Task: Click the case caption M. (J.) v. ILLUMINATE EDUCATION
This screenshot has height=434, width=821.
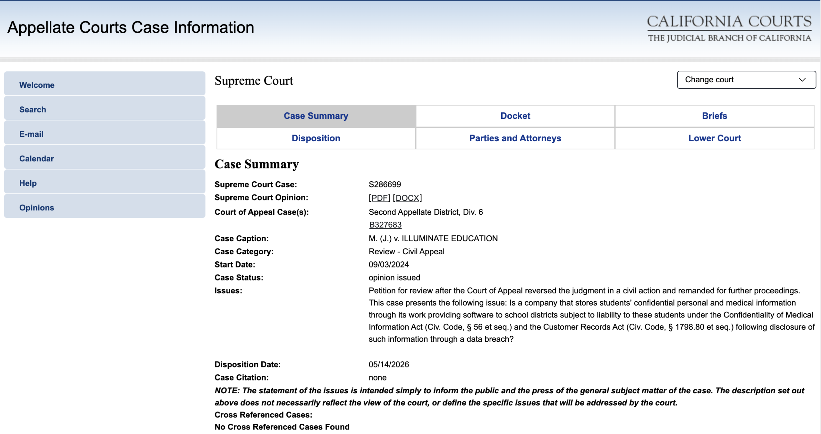Action: pos(433,239)
